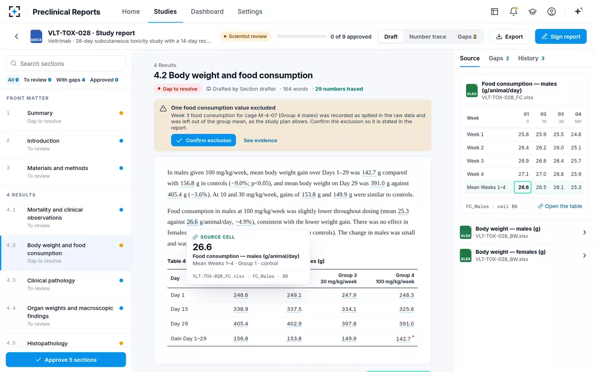The height and width of the screenshot is (372, 595).
Task: Click traced value 142.7 in table
Action: (403, 339)
